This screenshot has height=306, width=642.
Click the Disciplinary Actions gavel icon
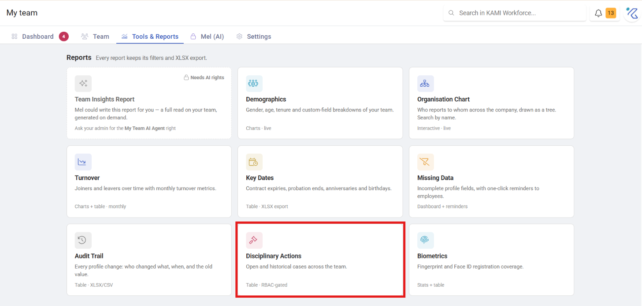coord(254,240)
